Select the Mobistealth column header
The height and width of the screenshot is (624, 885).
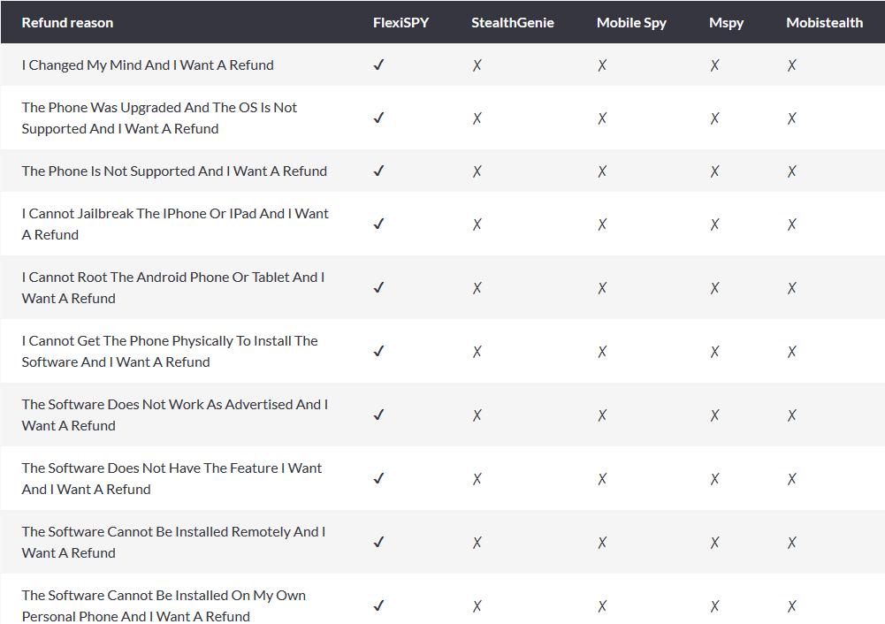tap(825, 23)
